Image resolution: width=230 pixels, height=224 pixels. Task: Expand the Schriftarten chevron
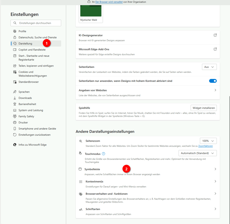(215, 209)
